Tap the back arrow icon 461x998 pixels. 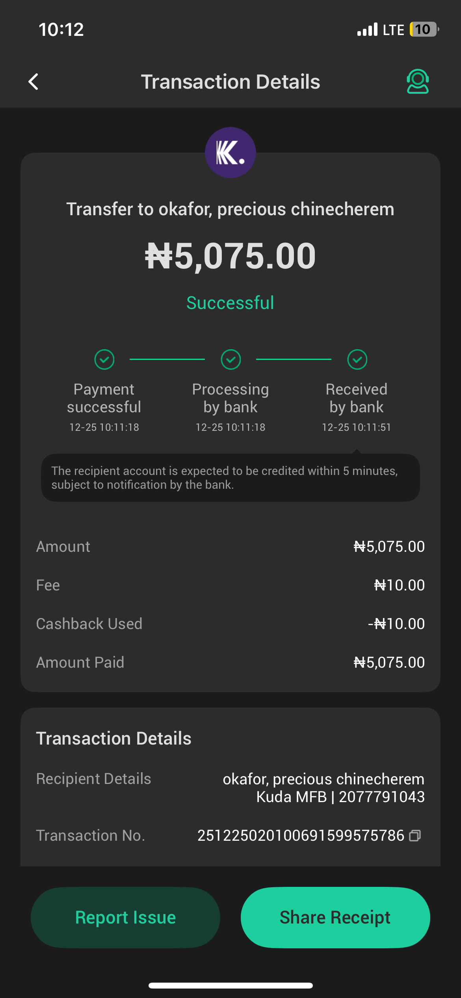pos(34,82)
